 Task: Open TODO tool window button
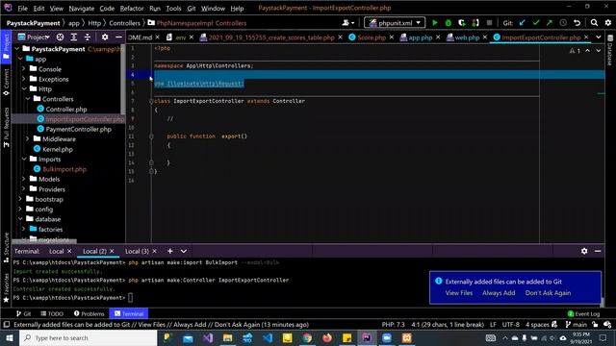[52, 313]
